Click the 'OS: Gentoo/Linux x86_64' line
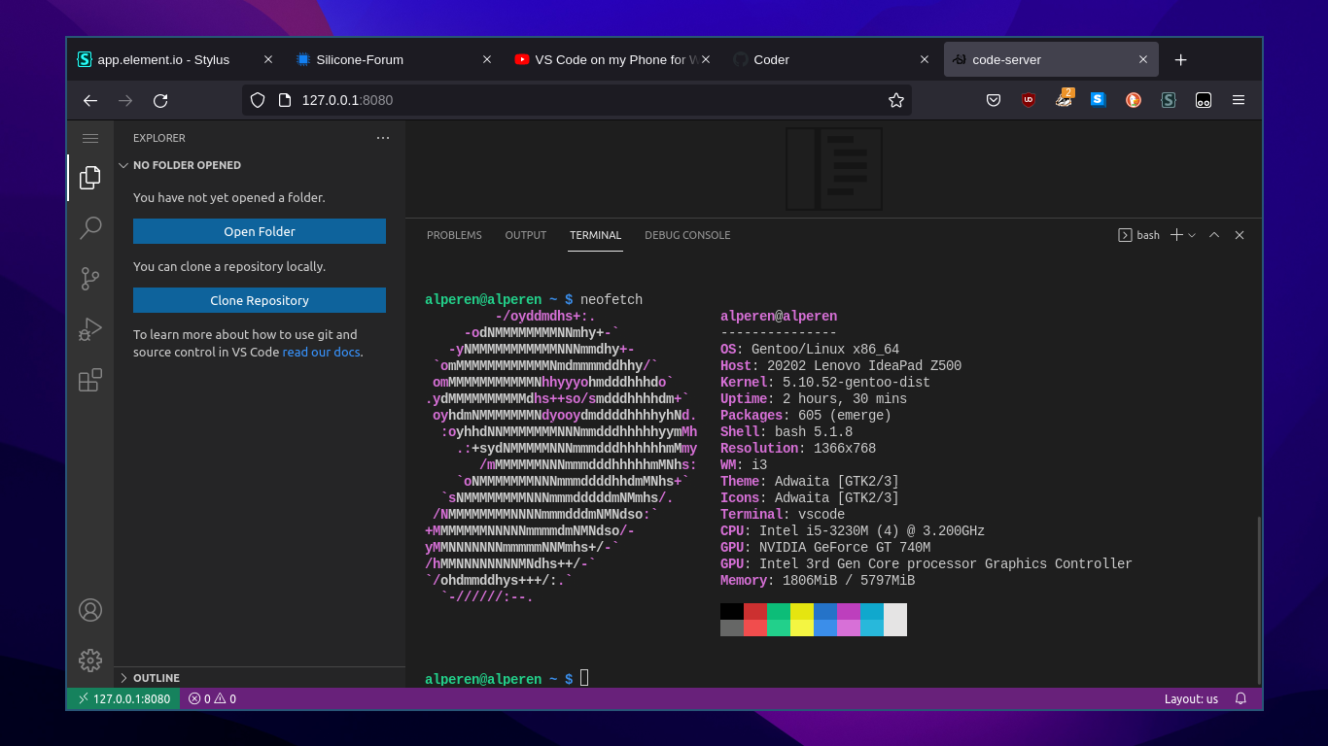Screen dimensions: 1328x746 tap(810, 350)
